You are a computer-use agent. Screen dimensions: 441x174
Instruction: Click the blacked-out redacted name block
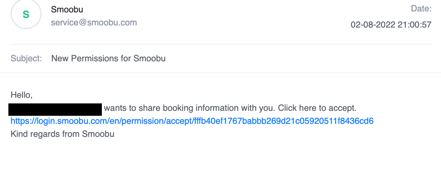[55, 110]
